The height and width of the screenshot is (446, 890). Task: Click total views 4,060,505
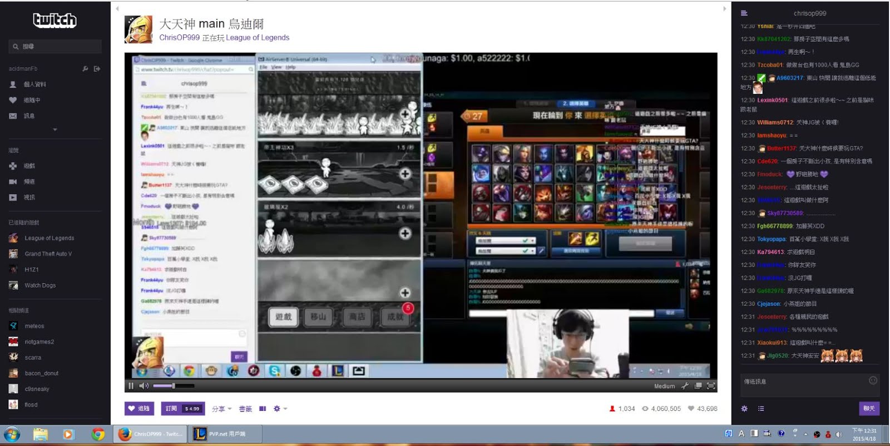[661, 409]
